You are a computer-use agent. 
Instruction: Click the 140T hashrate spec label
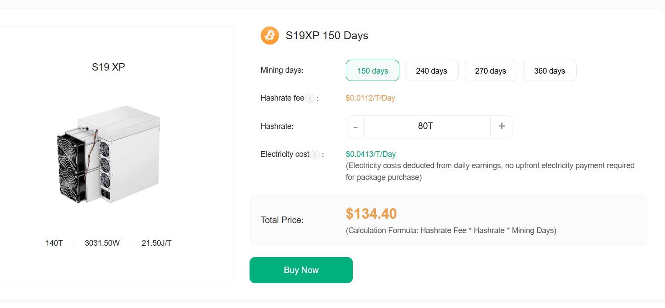pyautogui.click(x=54, y=243)
